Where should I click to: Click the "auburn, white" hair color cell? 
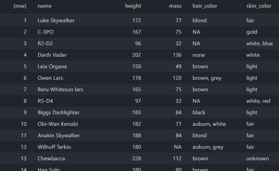click(x=209, y=124)
